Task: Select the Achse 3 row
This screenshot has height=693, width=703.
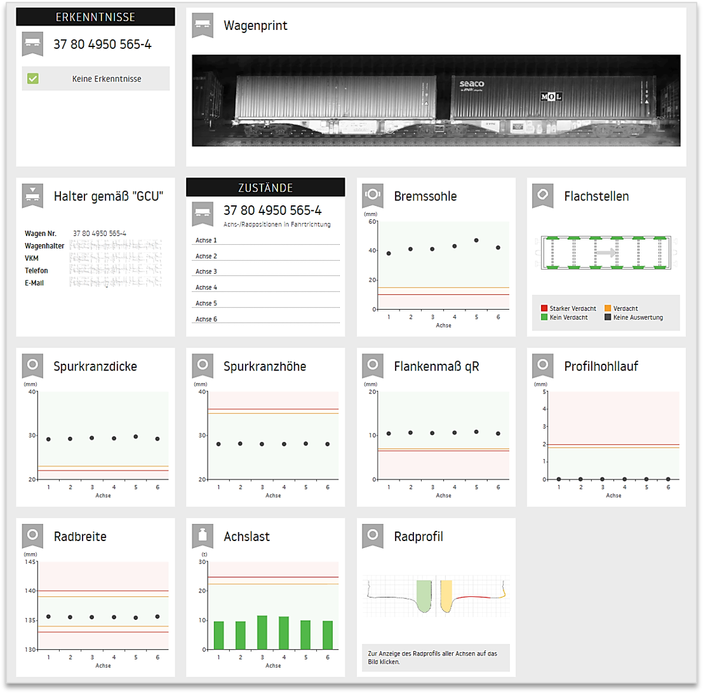Action: click(x=266, y=271)
